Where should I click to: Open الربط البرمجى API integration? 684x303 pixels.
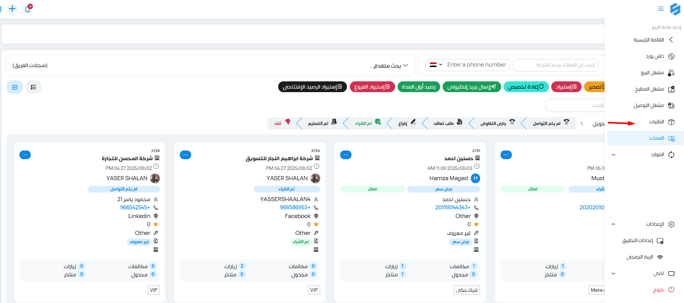click(x=644, y=257)
